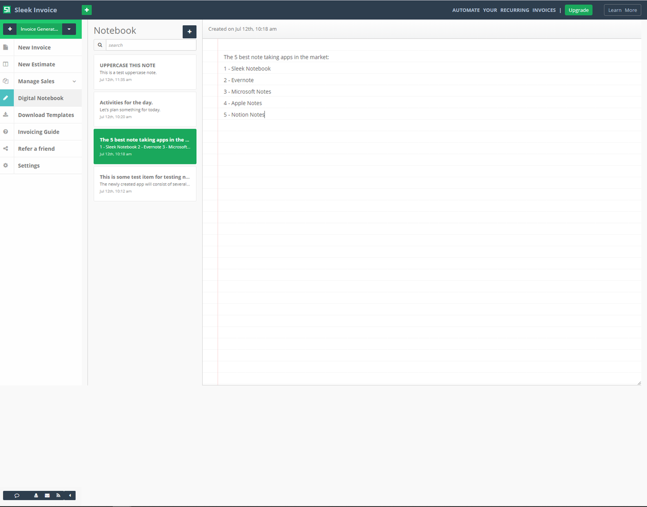Click the Download Templates download icon

coord(6,115)
